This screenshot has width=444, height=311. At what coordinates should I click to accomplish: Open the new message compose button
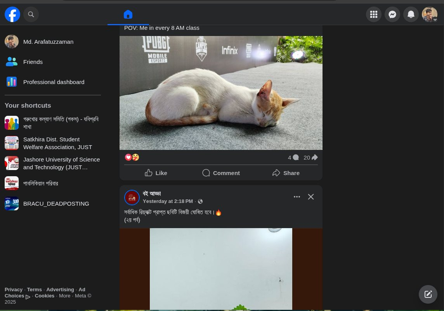pyautogui.click(x=428, y=294)
